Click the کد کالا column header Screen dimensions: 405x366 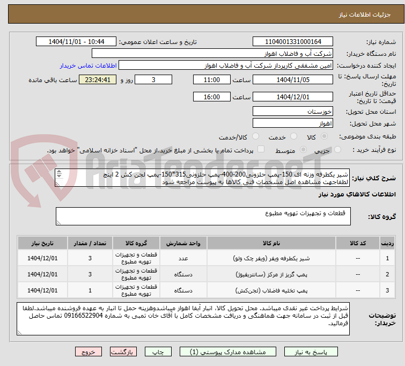[358, 243]
